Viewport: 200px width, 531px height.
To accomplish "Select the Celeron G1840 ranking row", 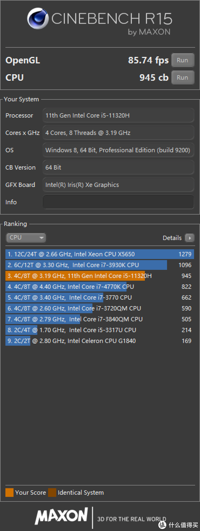I will pos(100,341).
